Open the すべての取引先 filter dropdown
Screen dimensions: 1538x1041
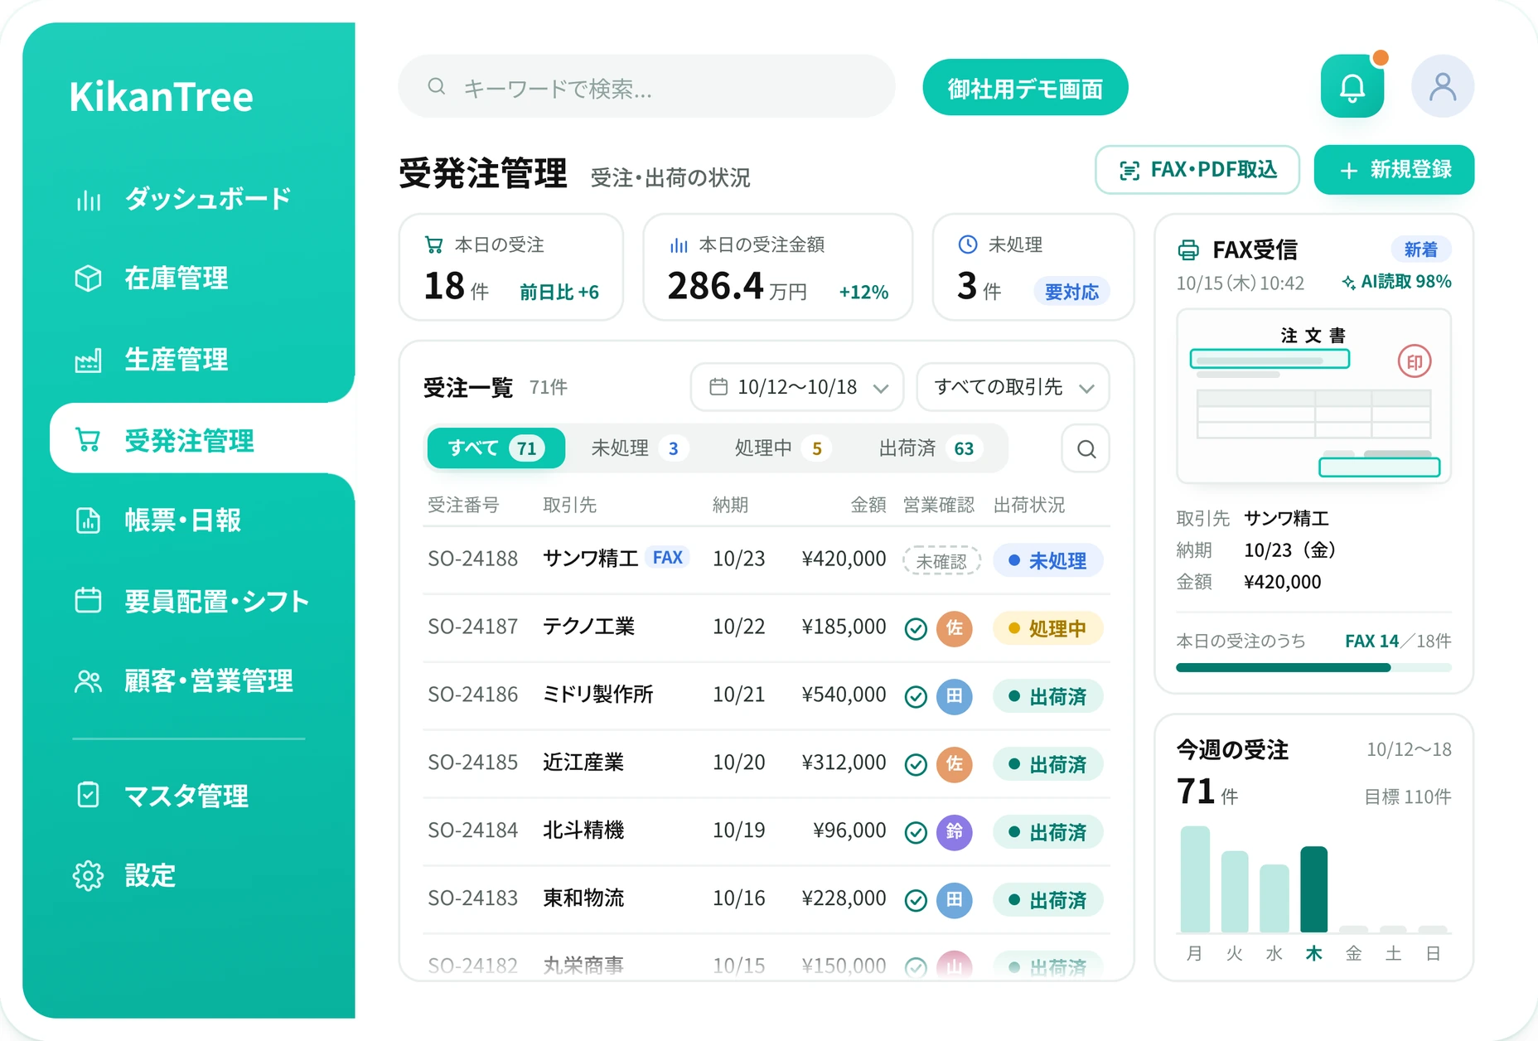tap(1013, 387)
